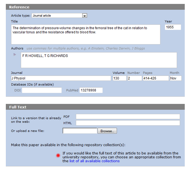Edit the Number field showing 2
This screenshot has width=195, height=170.
[134, 78]
